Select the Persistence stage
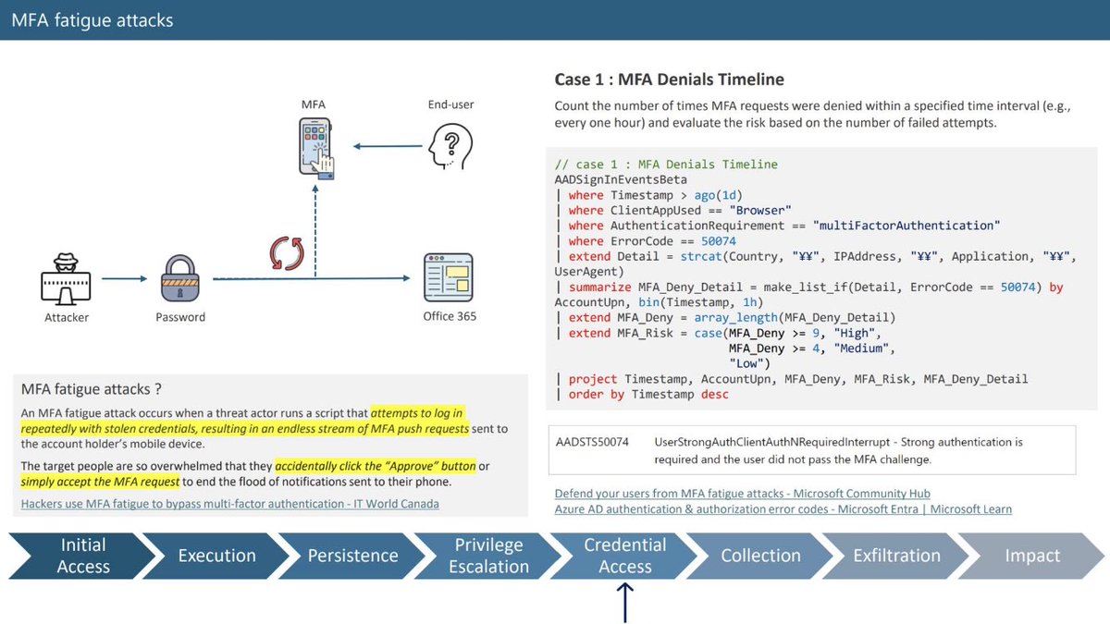 point(352,556)
